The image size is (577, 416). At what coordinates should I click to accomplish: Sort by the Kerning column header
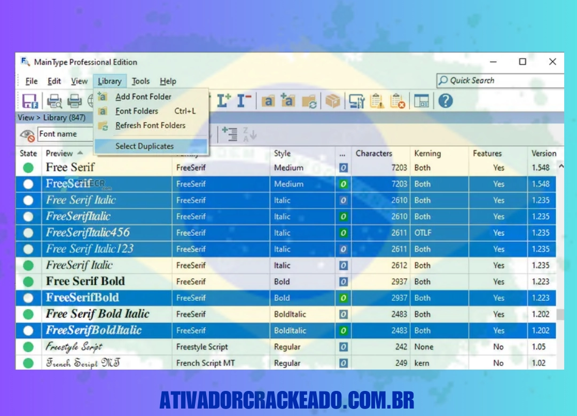(x=439, y=153)
